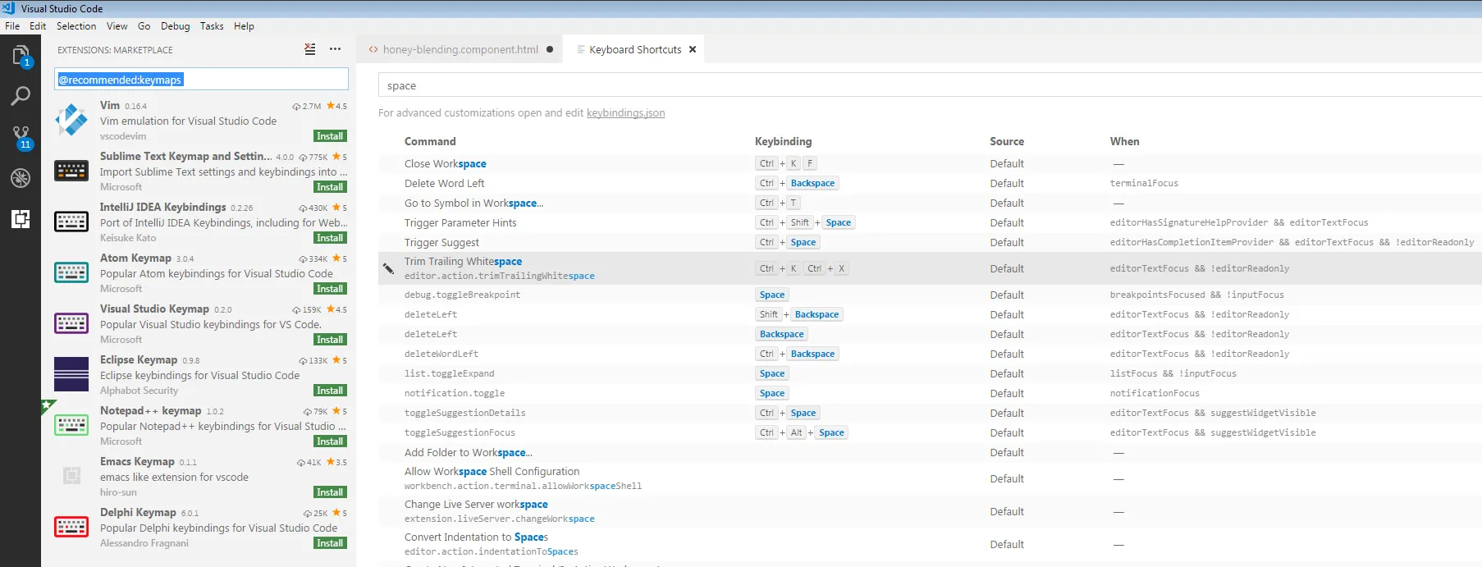Open the Debug menu
Image resolution: width=1482 pixels, height=567 pixels.
tap(176, 26)
